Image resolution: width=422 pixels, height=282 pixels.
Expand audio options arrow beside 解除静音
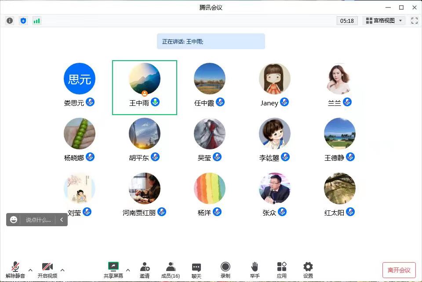pos(30,270)
